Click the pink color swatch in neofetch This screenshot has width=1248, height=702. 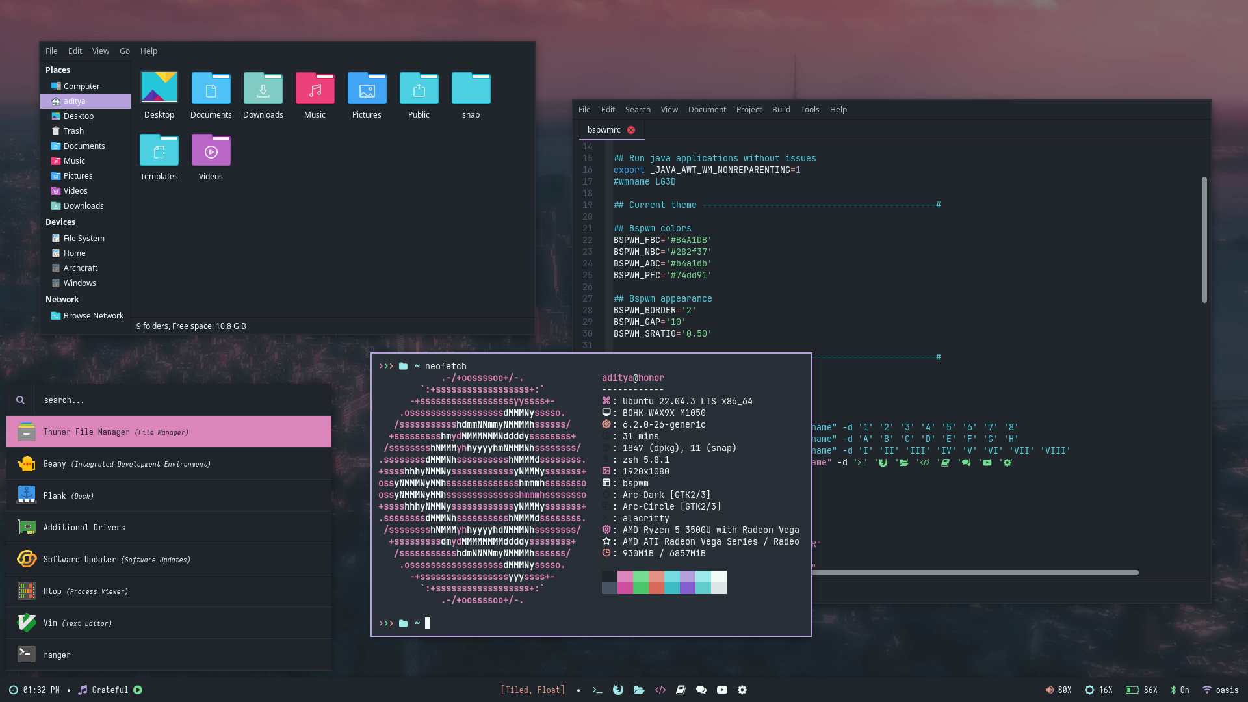pyautogui.click(x=625, y=577)
